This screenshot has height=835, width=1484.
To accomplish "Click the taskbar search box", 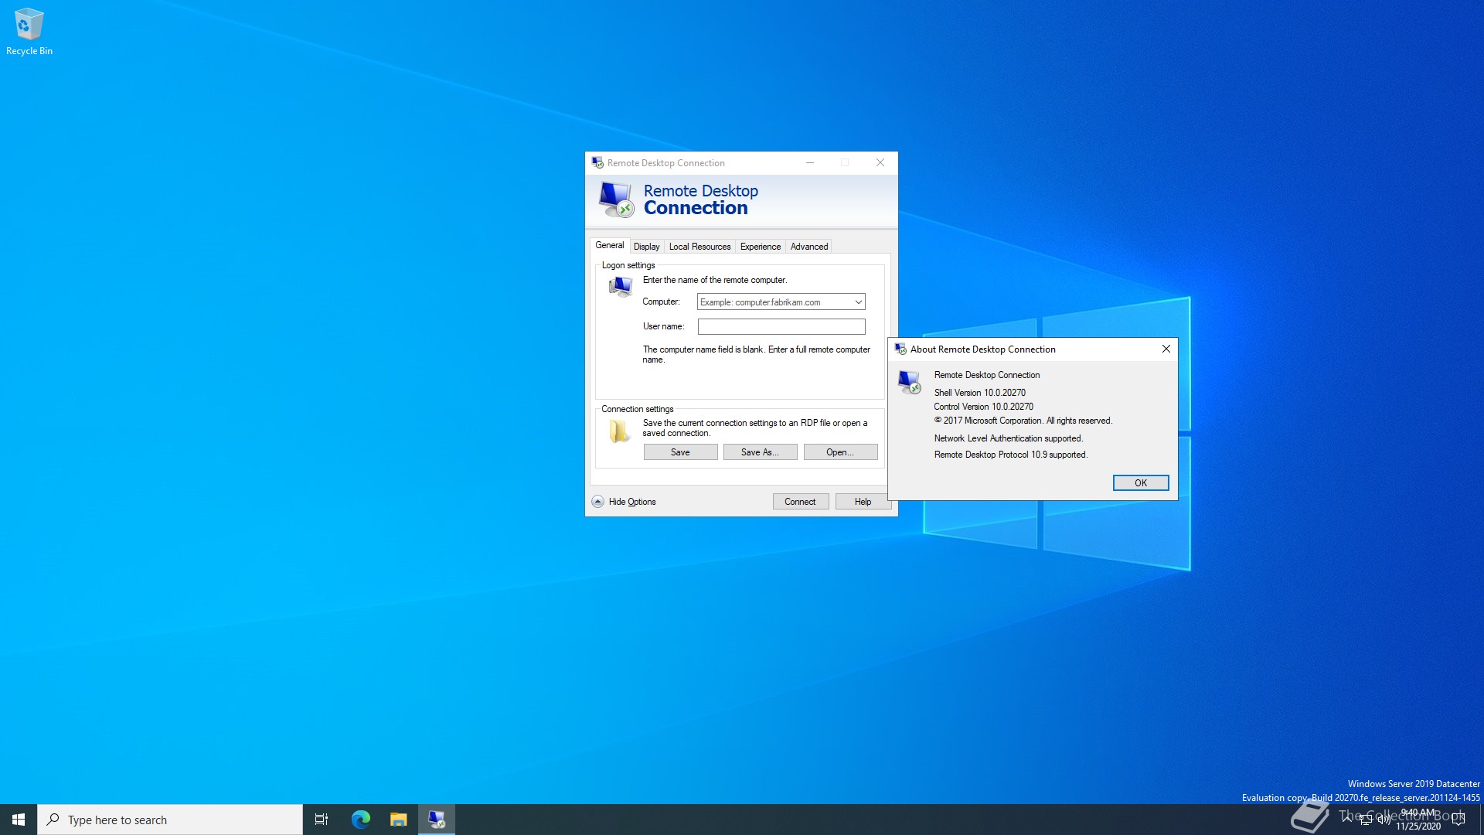I will tap(170, 820).
